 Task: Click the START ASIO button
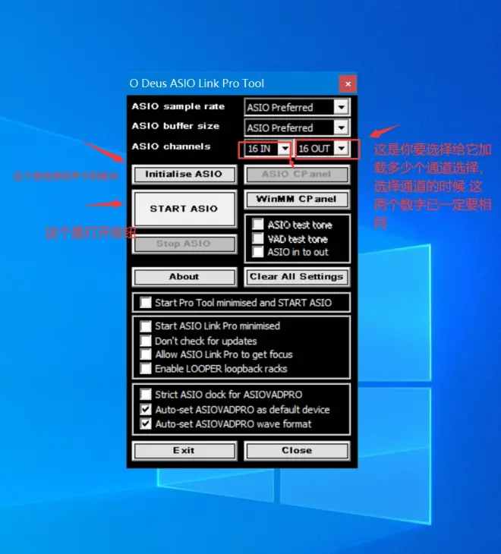click(184, 209)
